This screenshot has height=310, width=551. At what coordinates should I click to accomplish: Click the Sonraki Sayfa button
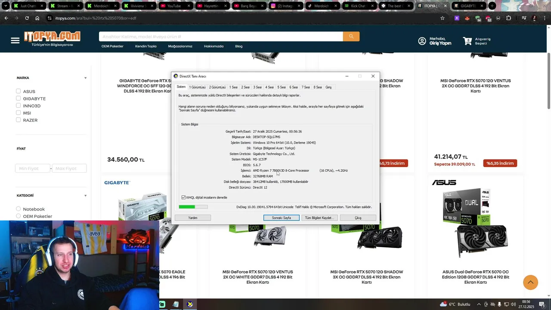click(282, 218)
